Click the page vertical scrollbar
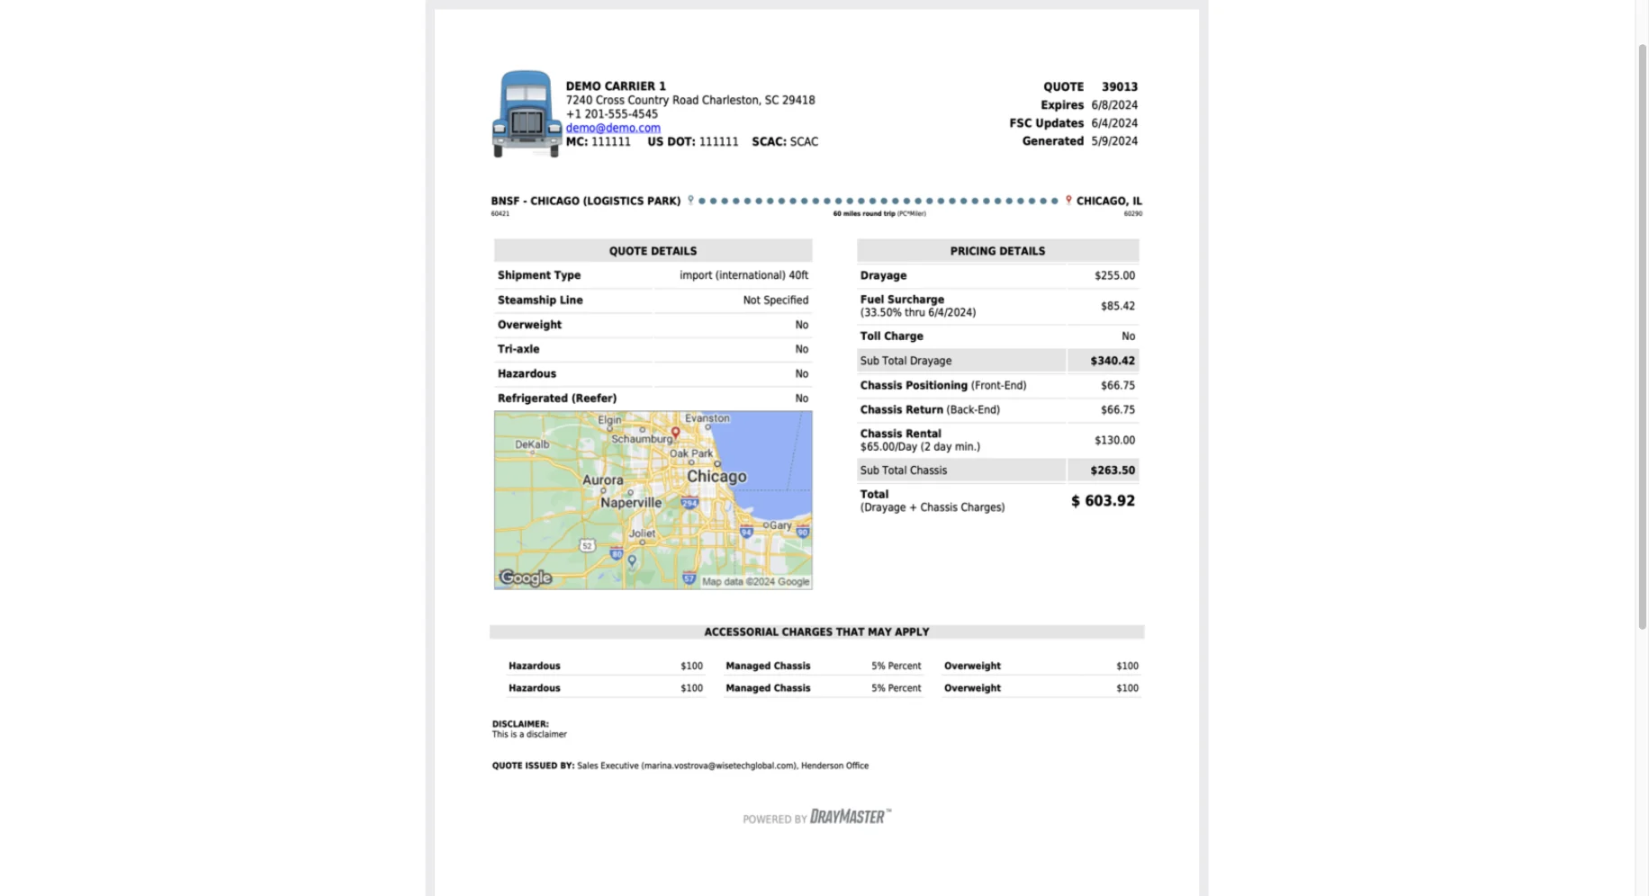The image size is (1649, 896). 1642,336
